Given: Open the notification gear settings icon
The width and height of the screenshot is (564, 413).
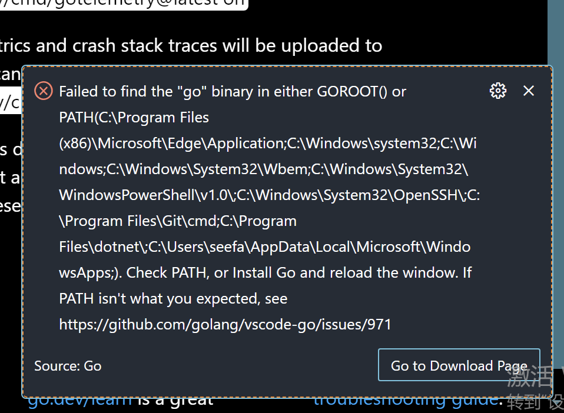Looking at the screenshot, I should tap(498, 91).
